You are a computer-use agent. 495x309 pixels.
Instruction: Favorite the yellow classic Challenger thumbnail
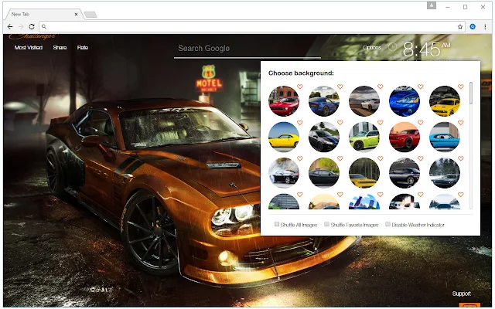[300, 122]
